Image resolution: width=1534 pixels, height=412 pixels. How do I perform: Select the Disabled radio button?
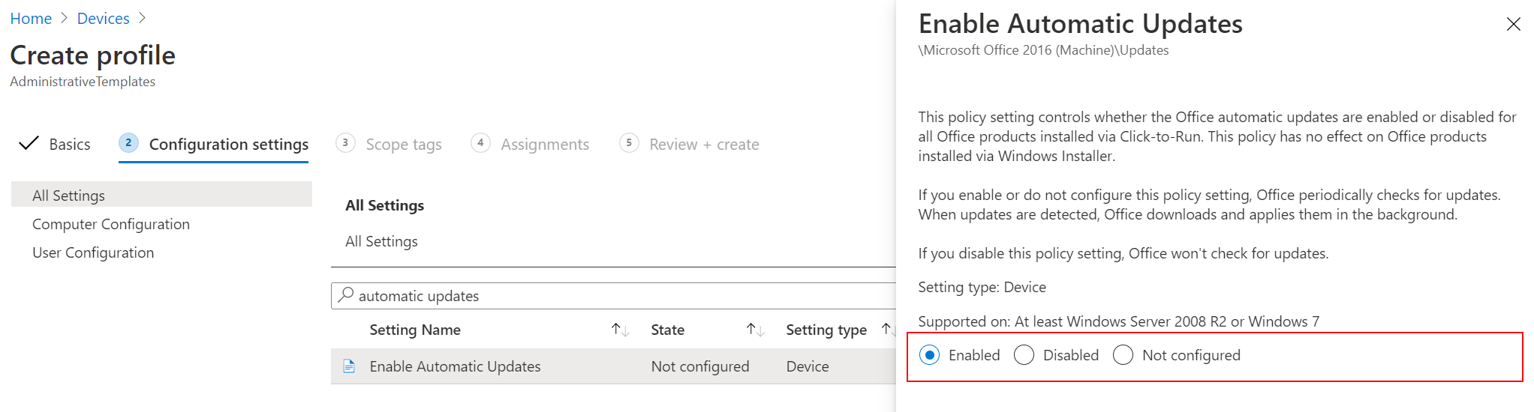1024,355
